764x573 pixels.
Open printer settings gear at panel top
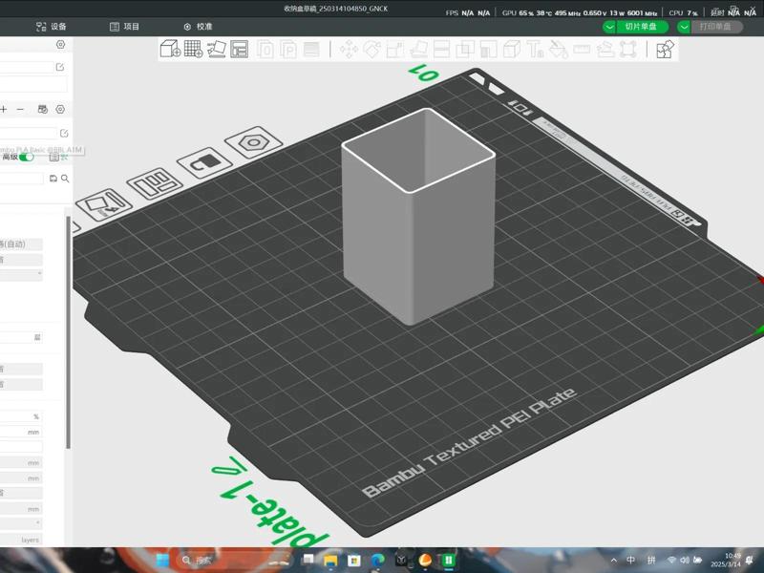tap(60, 45)
